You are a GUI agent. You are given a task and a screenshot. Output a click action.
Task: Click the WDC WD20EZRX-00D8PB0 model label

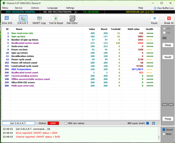tap(20, 12)
